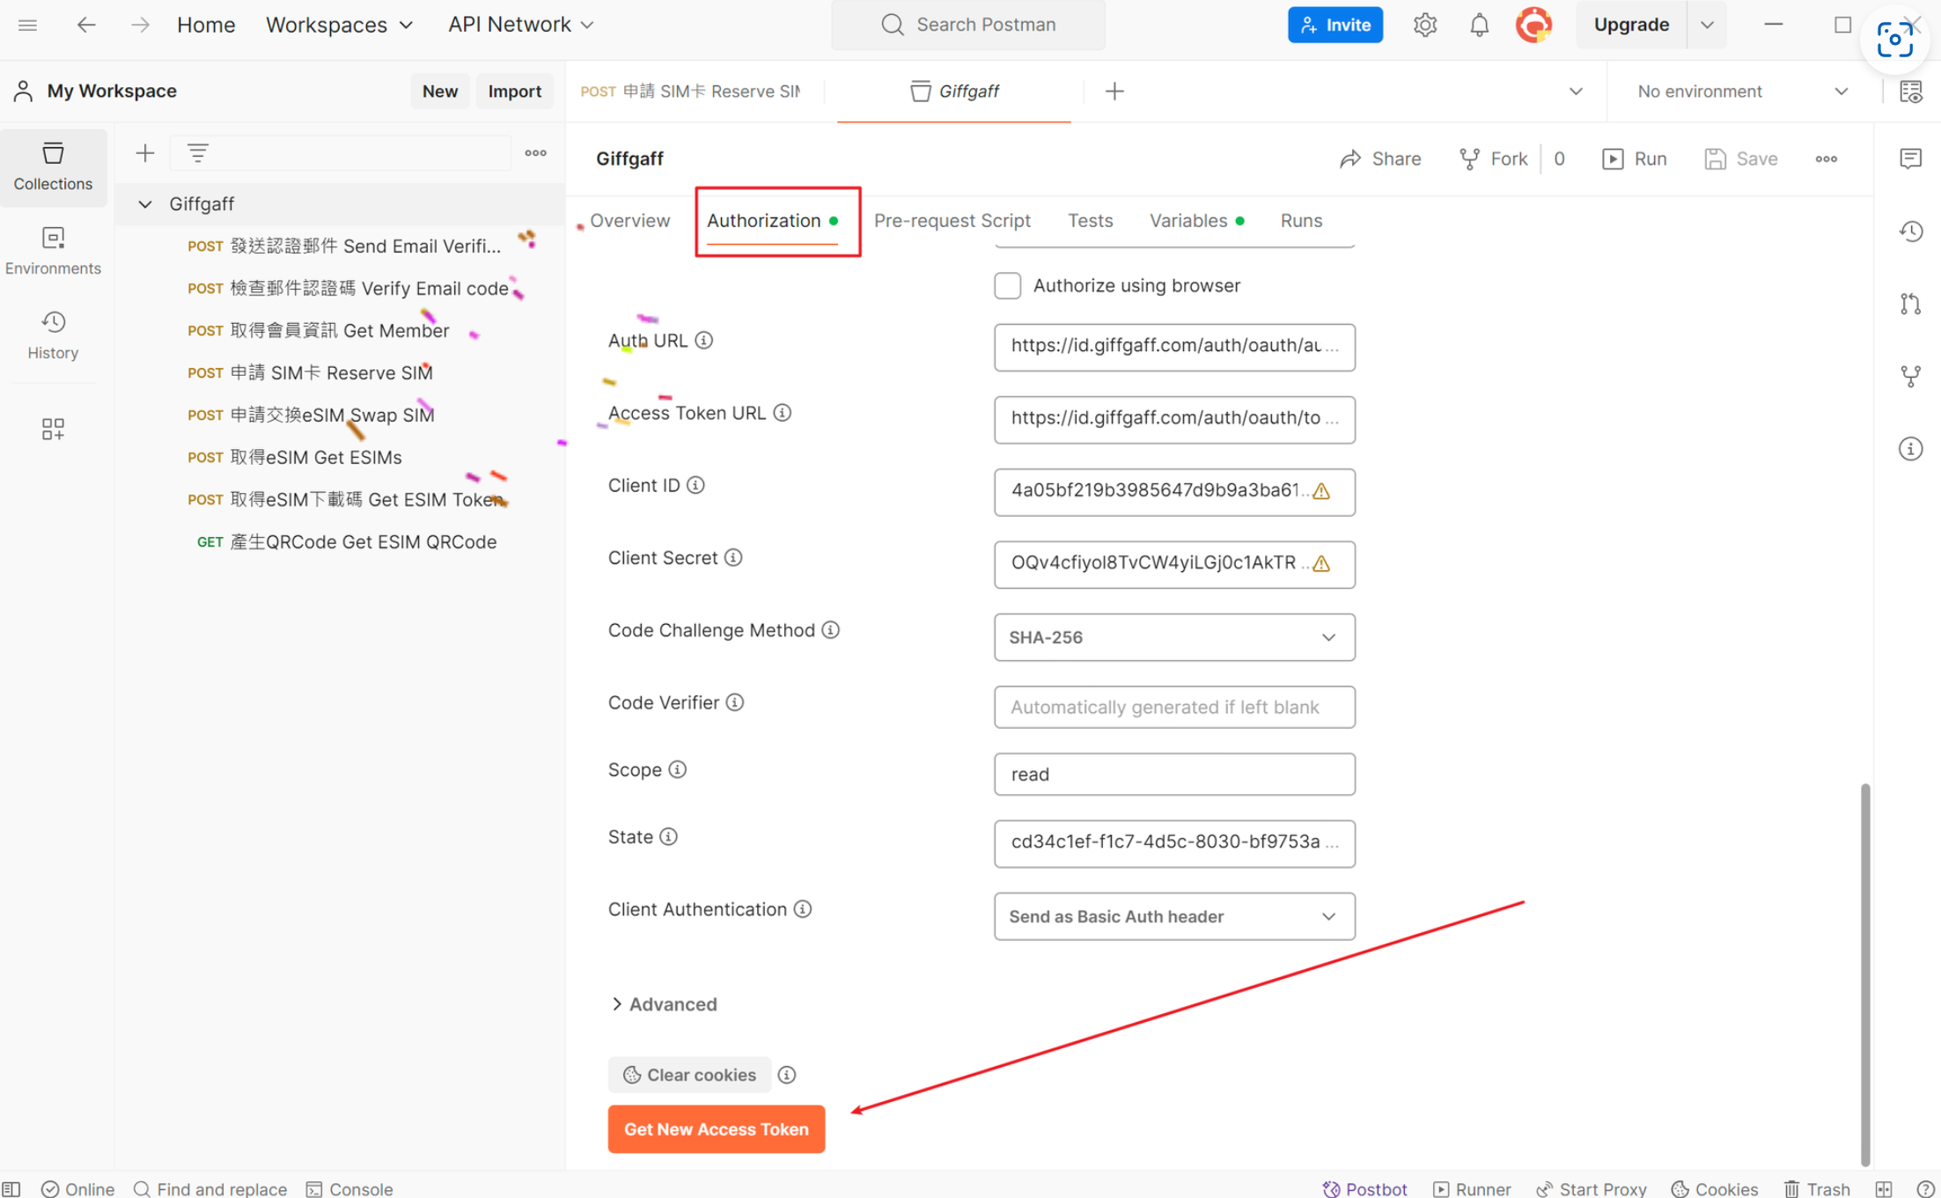The height and width of the screenshot is (1198, 1941).
Task: Open the Environments sidebar panel
Action: [x=53, y=251]
